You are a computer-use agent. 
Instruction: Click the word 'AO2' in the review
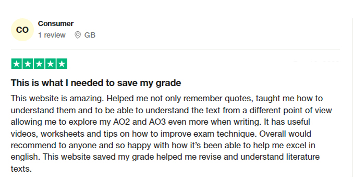(x=121, y=122)
